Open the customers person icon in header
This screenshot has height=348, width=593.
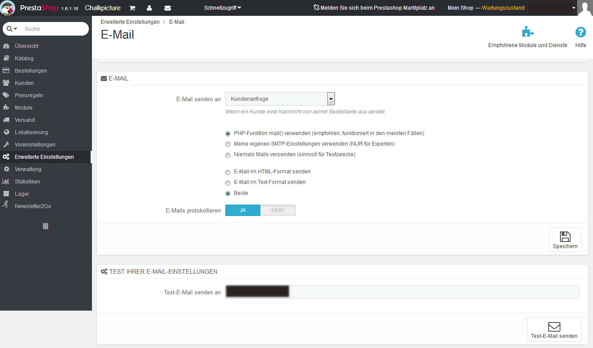[x=150, y=8]
